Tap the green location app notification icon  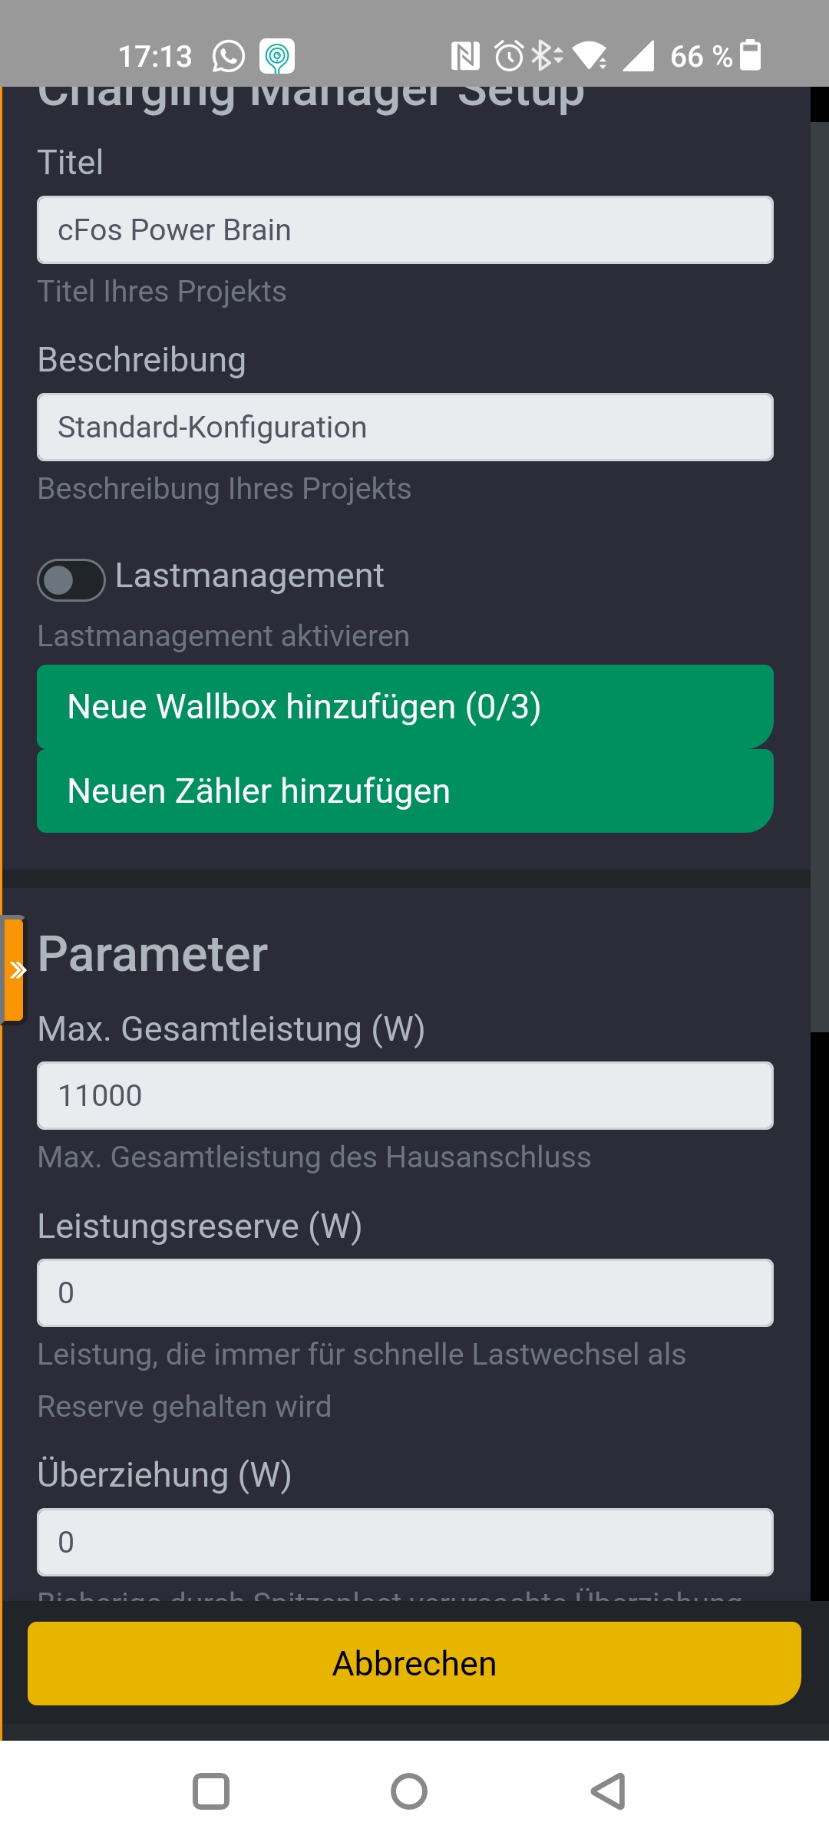(277, 56)
